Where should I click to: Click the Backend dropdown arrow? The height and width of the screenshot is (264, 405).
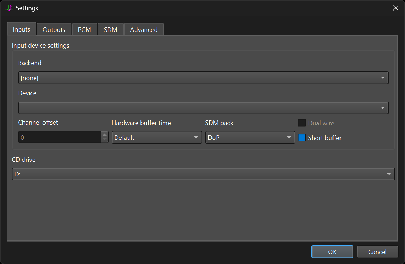tap(383, 78)
